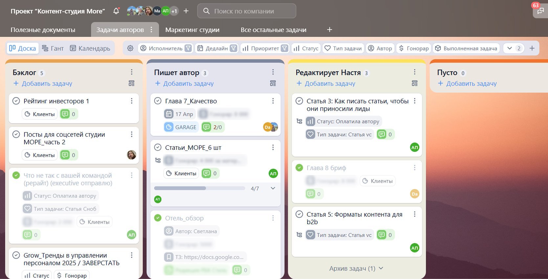Add a project member with plus icon
The width and height of the screenshot is (548, 279).
coord(186,11)
